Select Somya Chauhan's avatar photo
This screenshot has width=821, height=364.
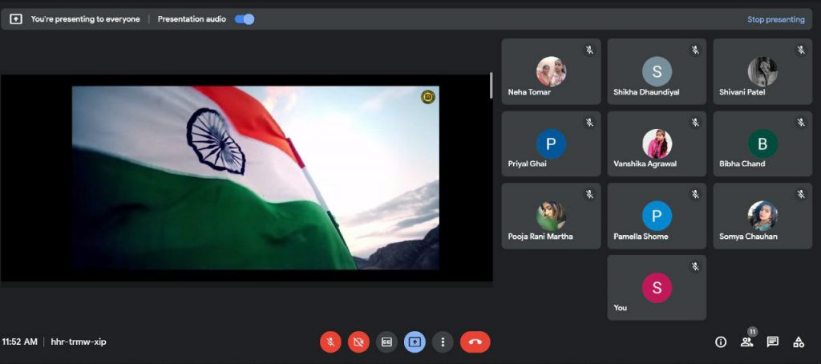pyautogui.click(x=762, y=216)
